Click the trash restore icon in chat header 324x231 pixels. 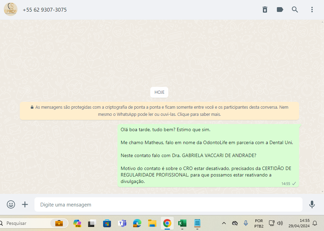[x=265, y=10]
